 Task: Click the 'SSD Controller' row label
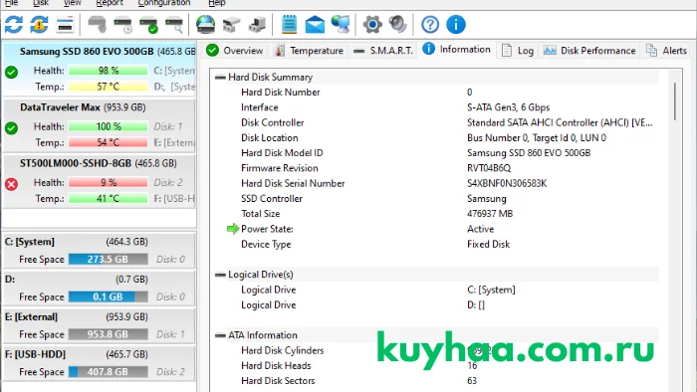tap(271, 199)
